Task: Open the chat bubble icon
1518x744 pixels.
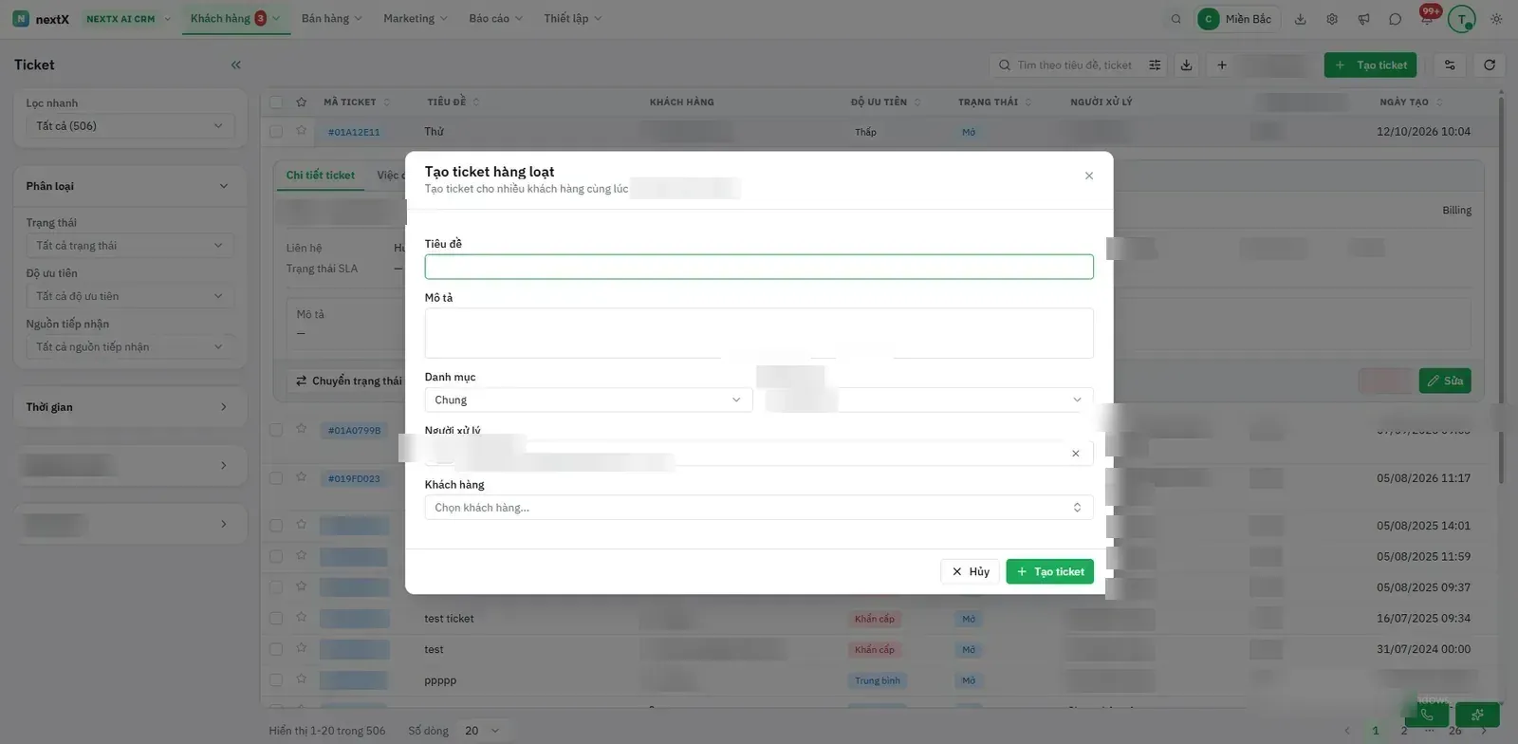Action: (x=1395, y=19)
